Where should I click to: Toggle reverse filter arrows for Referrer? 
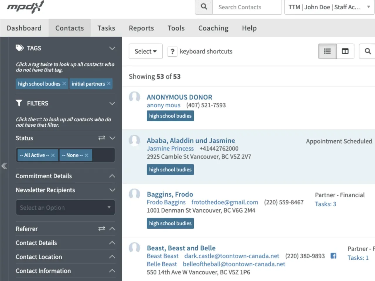(x=102, y=229)
